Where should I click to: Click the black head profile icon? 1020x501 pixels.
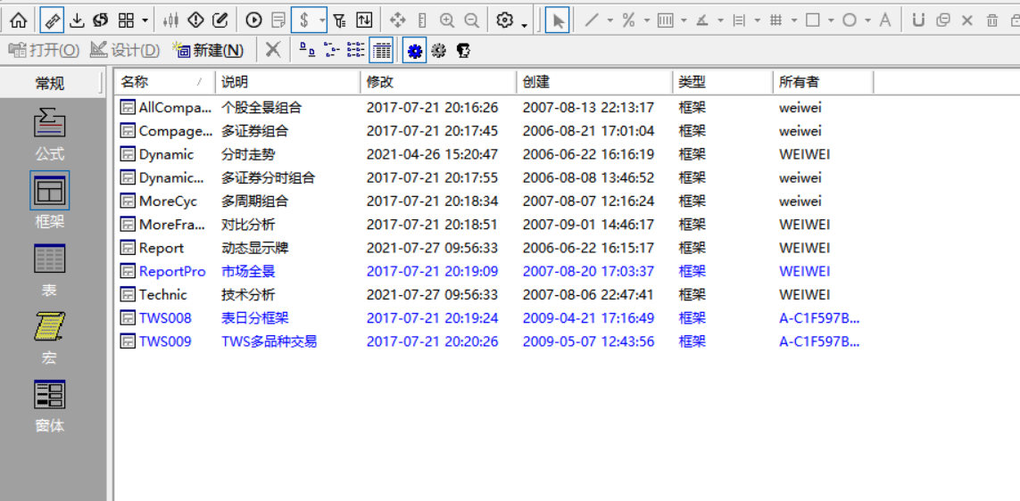point(463,50)
